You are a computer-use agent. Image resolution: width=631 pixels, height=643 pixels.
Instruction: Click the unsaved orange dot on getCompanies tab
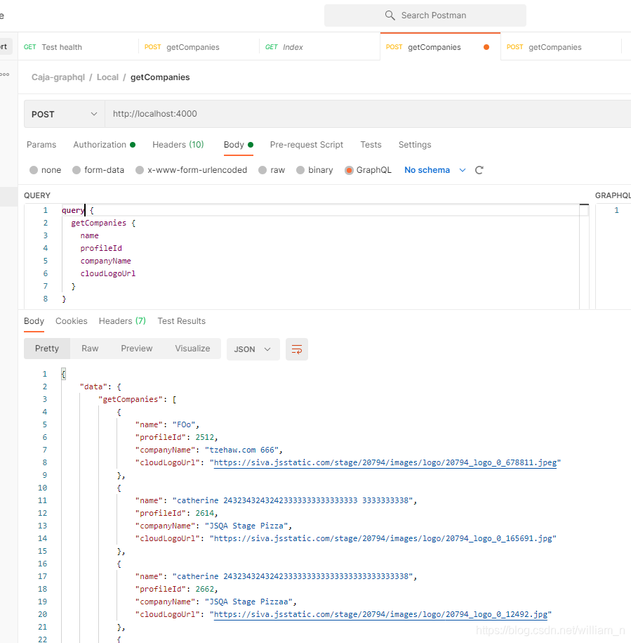(486, 47)
